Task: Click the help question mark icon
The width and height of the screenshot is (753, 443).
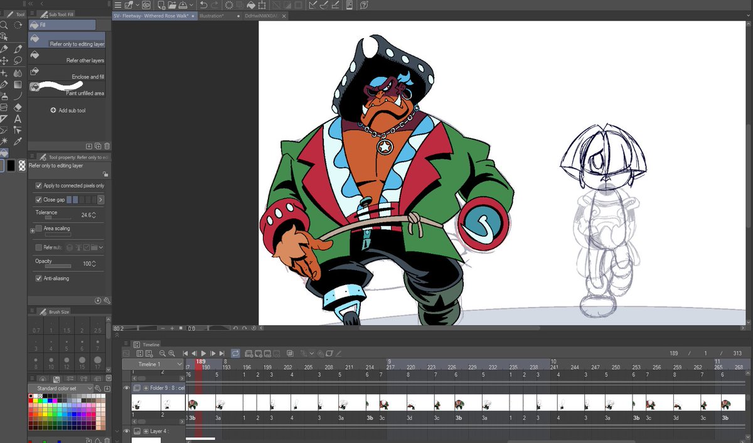Action: (364, 5)
